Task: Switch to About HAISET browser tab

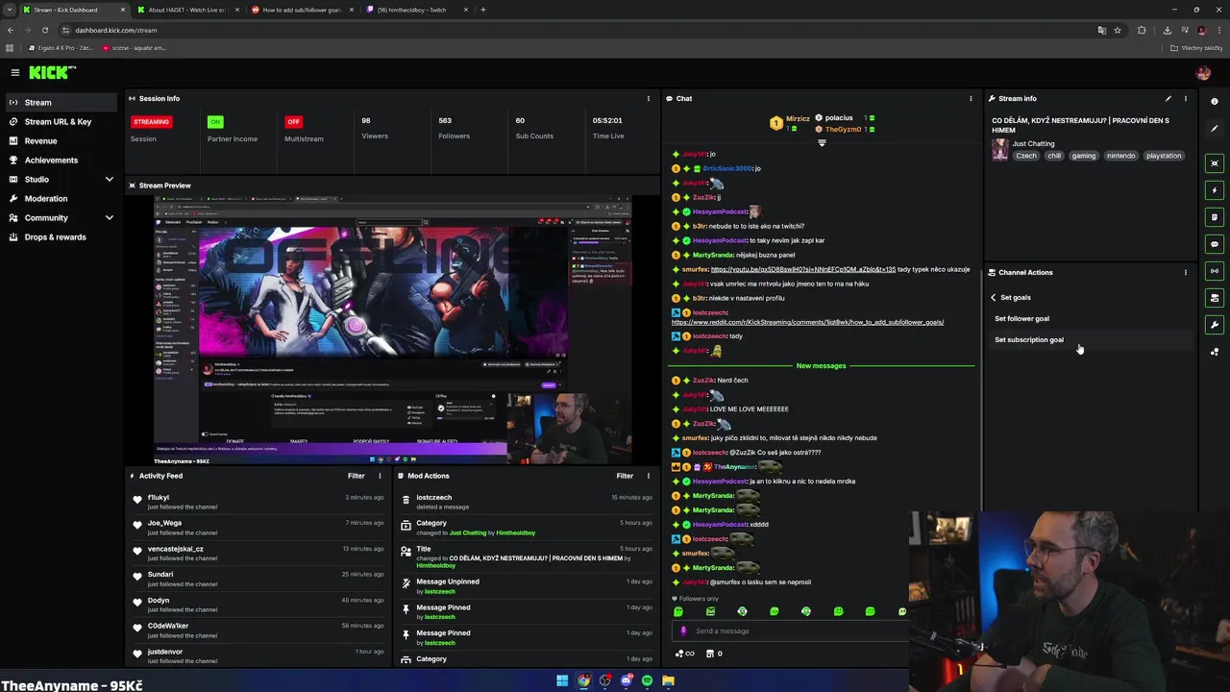Action: point(186,10)
